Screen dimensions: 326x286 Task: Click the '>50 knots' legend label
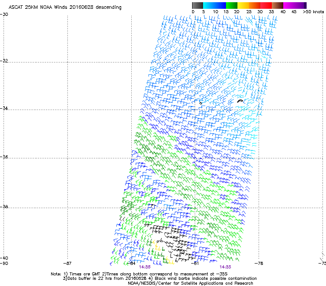(x=313, y=12)
